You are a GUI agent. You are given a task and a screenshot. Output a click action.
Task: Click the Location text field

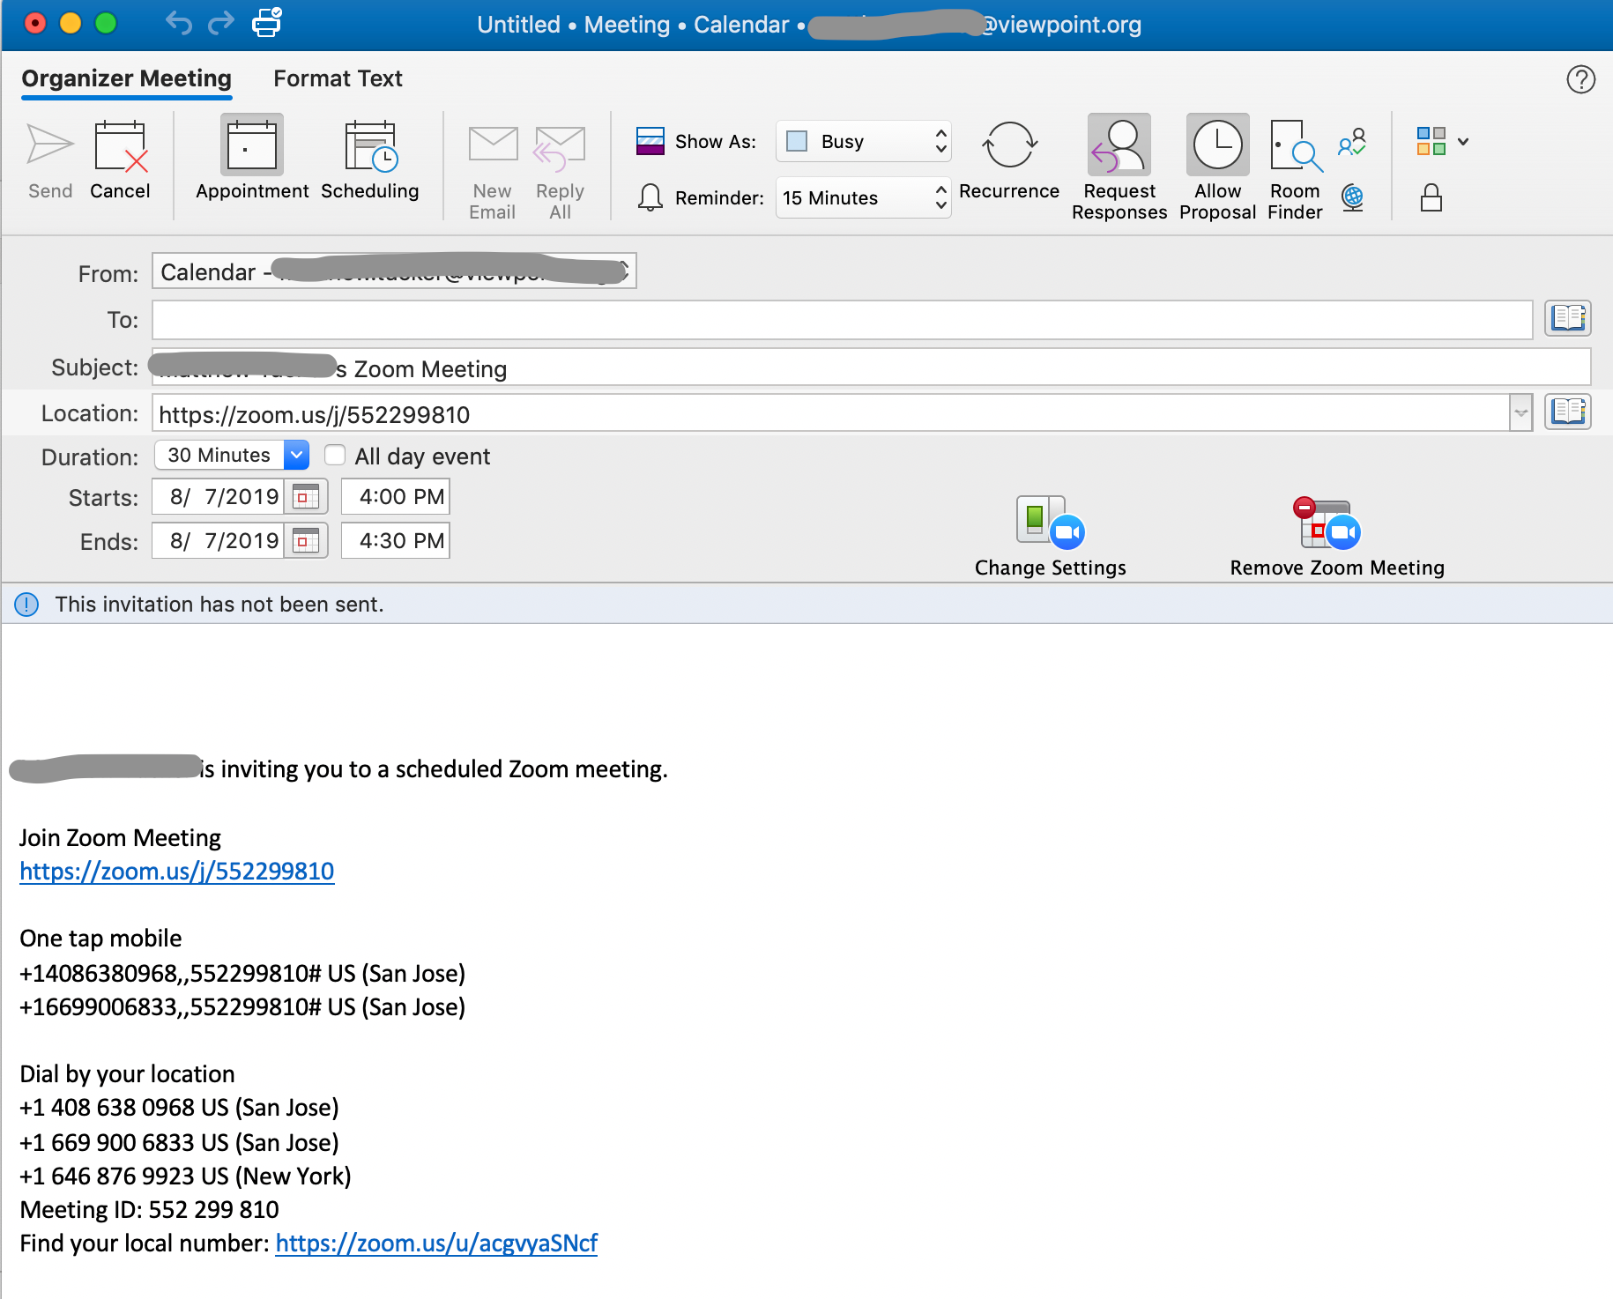830,413
